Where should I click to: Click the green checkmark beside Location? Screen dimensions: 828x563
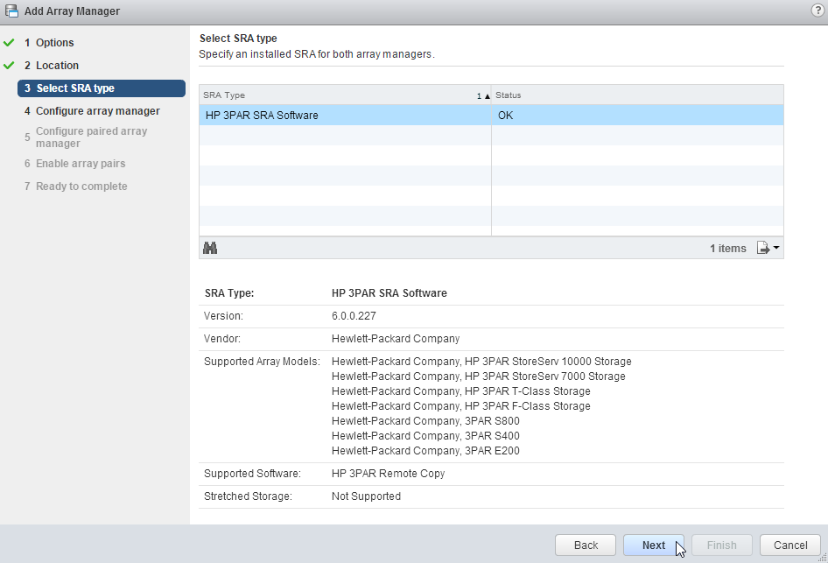point(9,65)
